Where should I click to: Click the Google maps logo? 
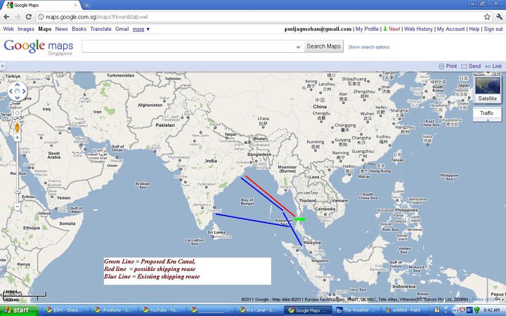click(x=39, y=47)
